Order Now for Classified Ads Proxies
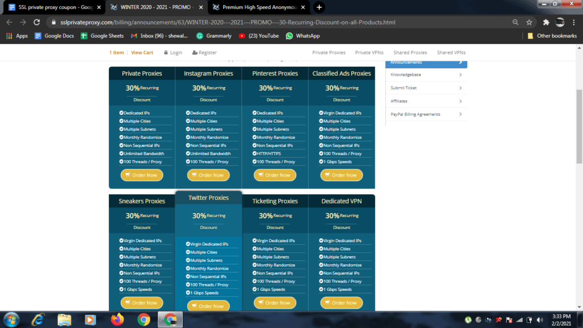This screenshot has height=328, width=583. pyautogui.click(x=342, y=175)
